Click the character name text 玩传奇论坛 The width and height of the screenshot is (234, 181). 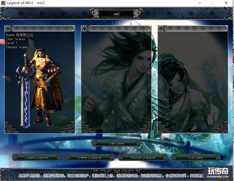[25, 35]
